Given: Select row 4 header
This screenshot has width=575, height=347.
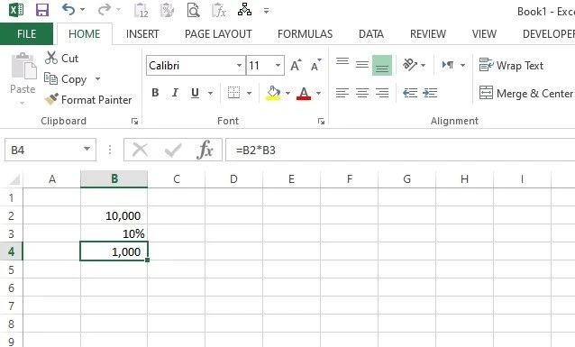Looking at the screenshot, I should coord(11,251).
